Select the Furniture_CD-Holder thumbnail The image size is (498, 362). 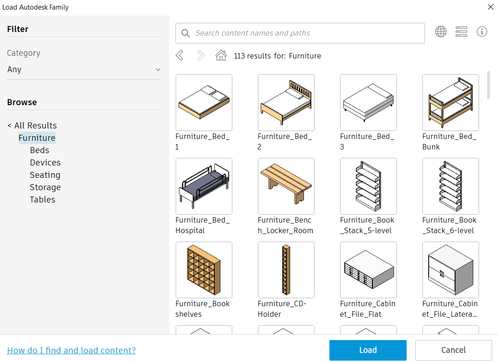tap(286, 270)
